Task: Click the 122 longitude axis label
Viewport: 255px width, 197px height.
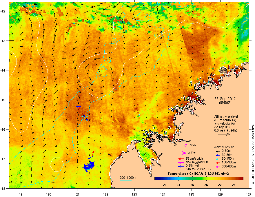Action: tap(106, 194)
